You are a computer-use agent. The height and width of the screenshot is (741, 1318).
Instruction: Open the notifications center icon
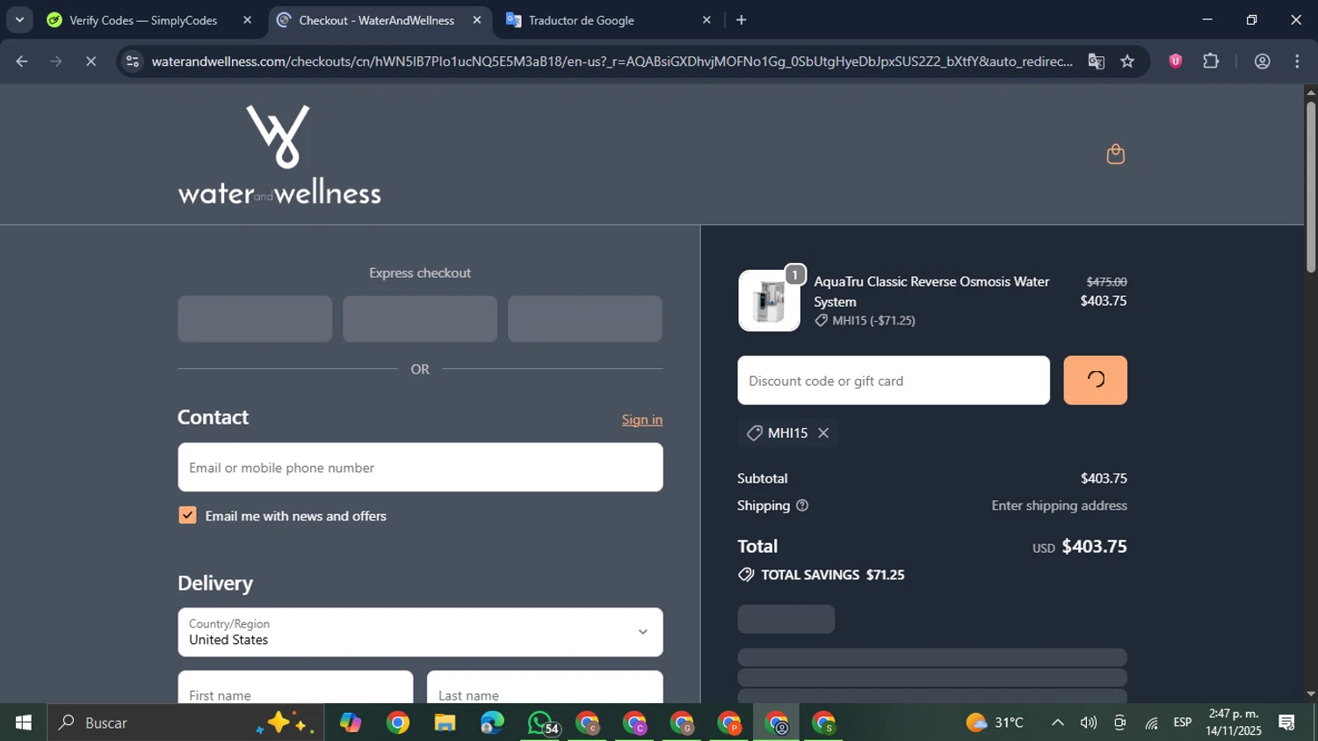tap(1286, 723)
